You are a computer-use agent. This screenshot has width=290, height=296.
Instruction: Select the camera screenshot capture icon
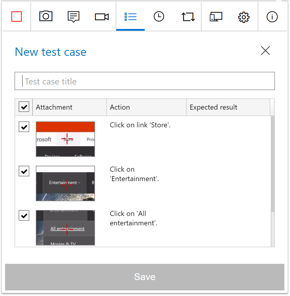(x=46, y=17)
